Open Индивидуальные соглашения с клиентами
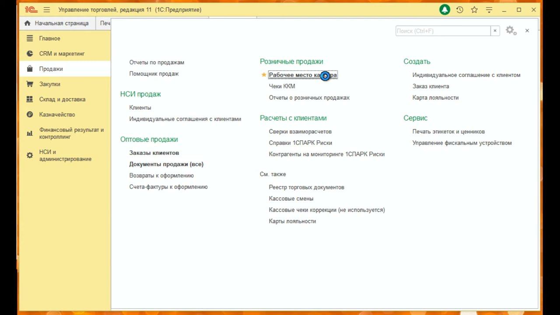The width and height of the screenshot is (560, 315). click(x=185, y=119)
